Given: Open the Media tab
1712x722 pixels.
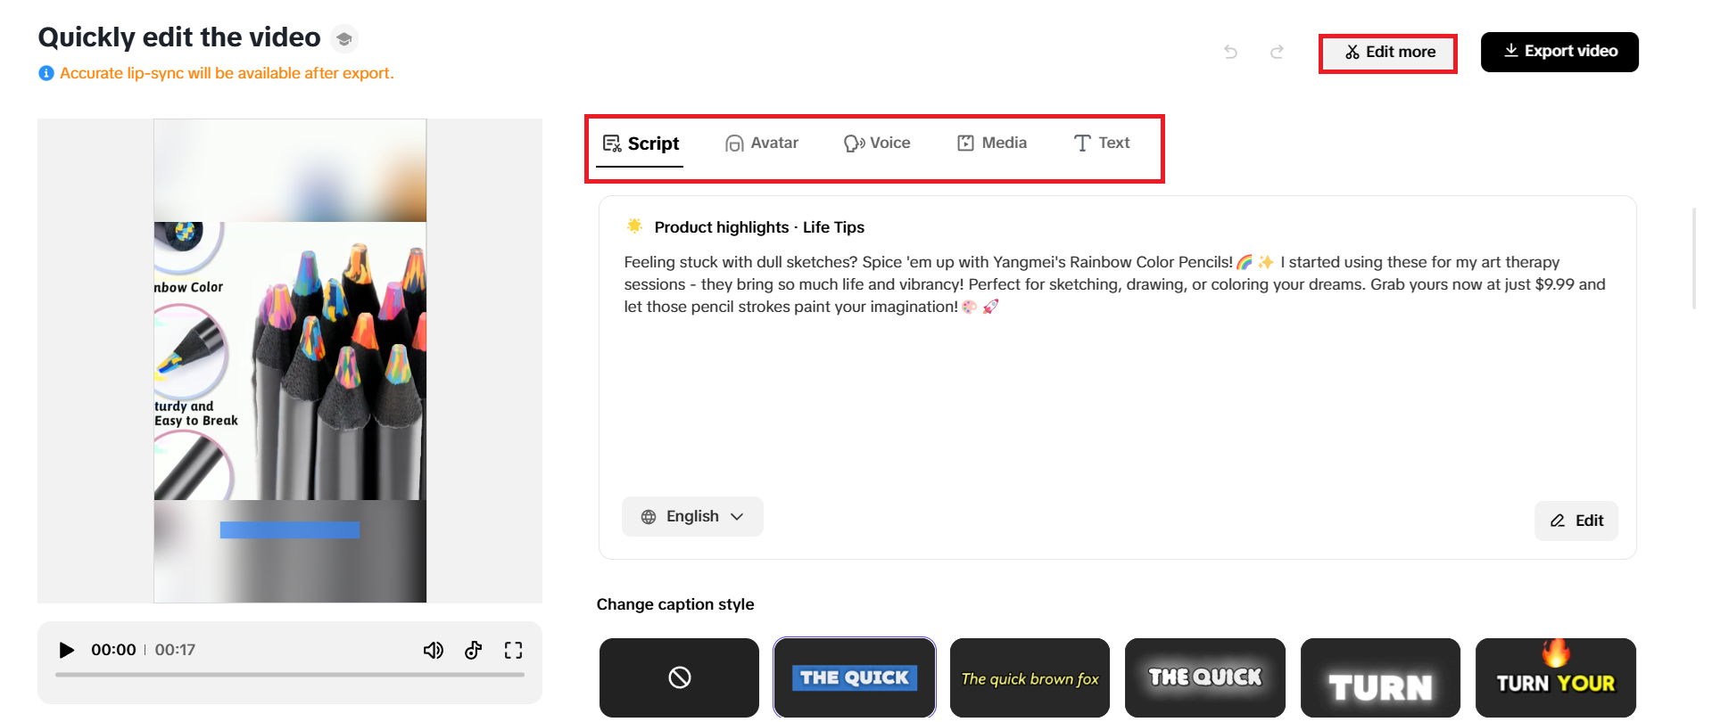Looking at the screenshot, I should coord(992,143).
